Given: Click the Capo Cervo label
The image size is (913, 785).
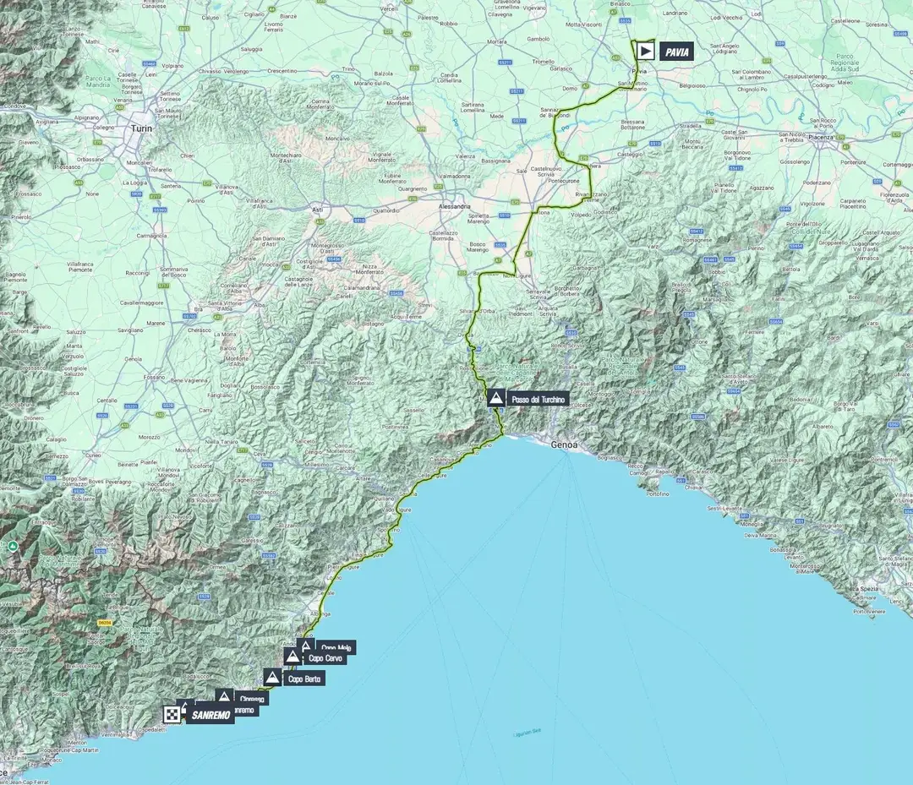Looking at the screenshot, I should click(x=325, y=658).
